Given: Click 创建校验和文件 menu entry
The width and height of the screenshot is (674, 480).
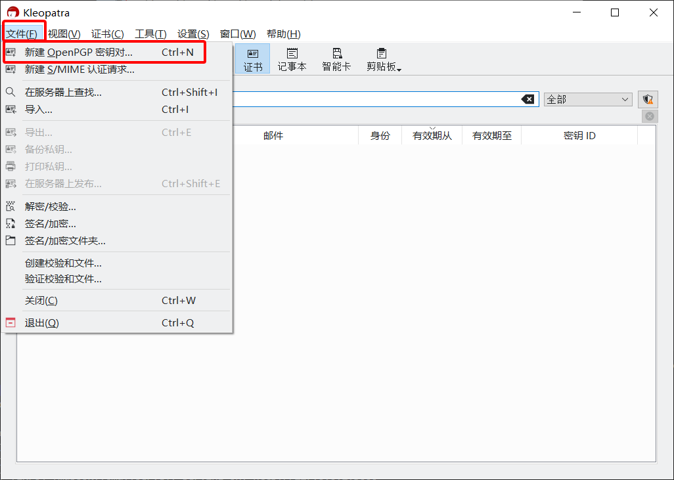Looking at the screenshot, I should pos(63,263).
